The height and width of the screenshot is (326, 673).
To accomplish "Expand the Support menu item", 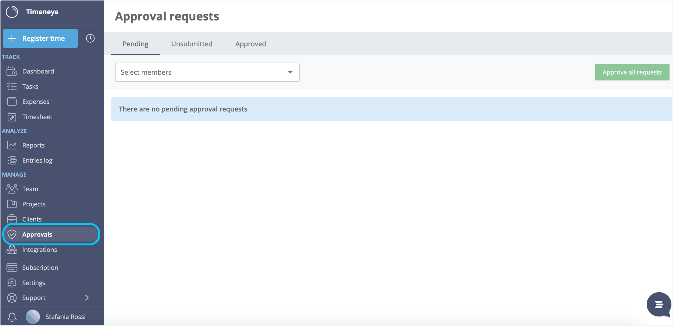I will [x=33, y=298].
